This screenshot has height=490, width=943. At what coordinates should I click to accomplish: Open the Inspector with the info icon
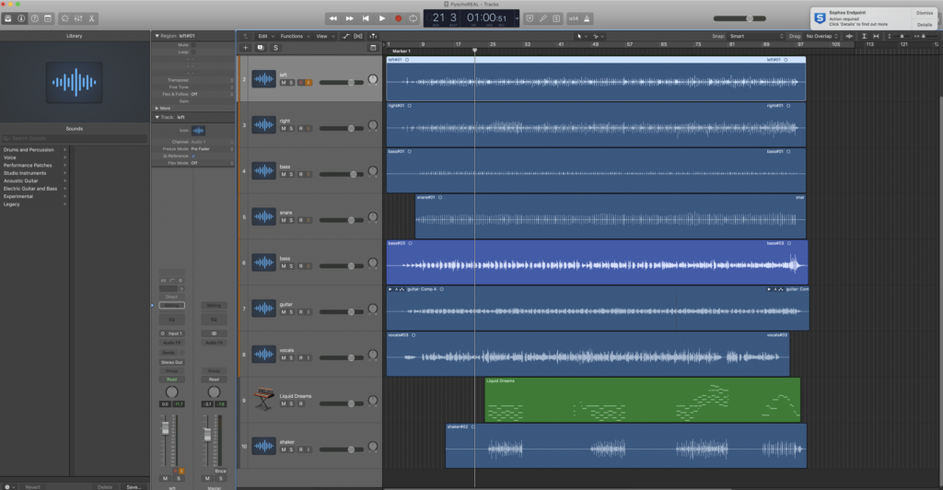coord(21,18)
